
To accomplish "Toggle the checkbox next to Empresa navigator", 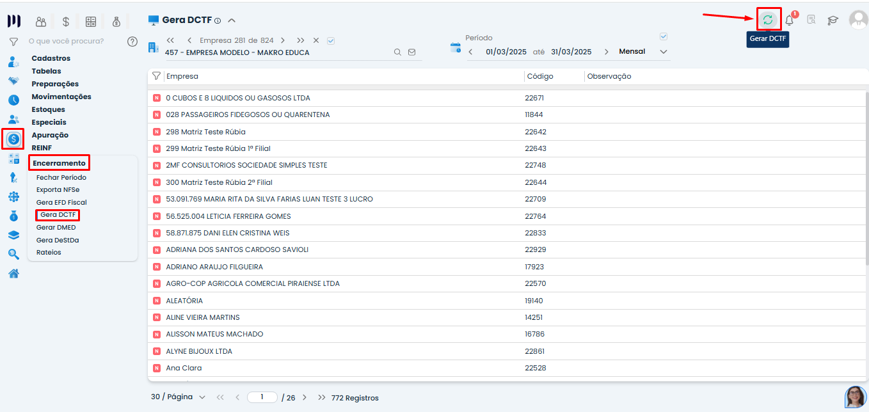I will pyautogui.click(x=331, y=40).
